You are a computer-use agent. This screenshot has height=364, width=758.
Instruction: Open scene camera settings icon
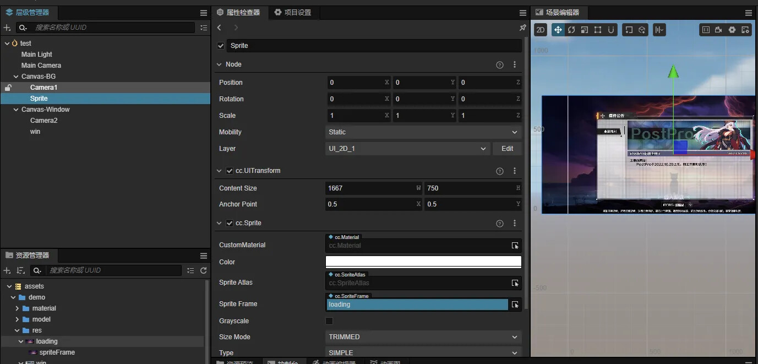(719, 30)
